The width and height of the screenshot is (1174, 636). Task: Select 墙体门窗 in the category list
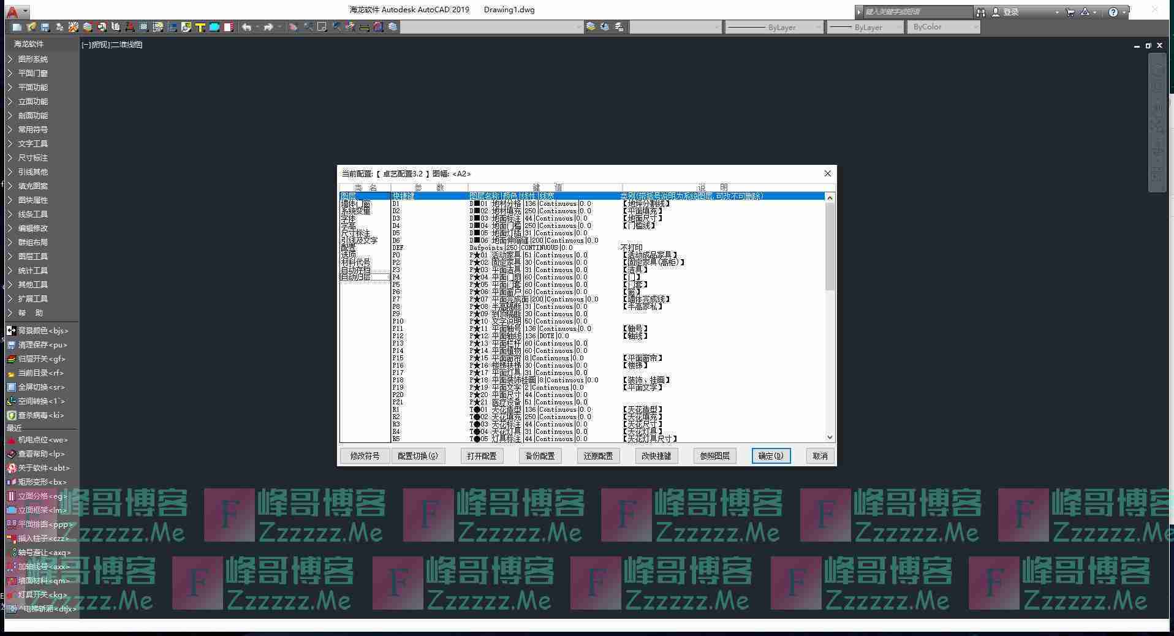pyautogui.click(x=356, y=203)
